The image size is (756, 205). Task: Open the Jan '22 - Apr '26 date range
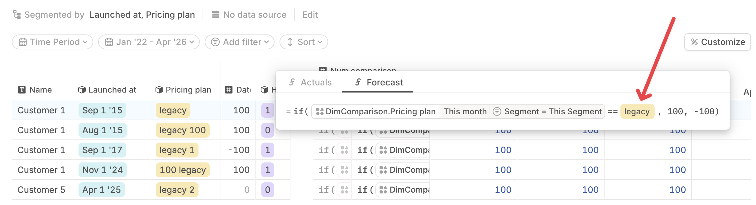[149, 42]
